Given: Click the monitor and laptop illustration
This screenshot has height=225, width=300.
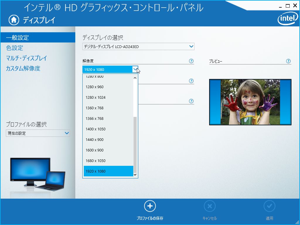Looking at the screenshot, I should [x=38, y=174].
